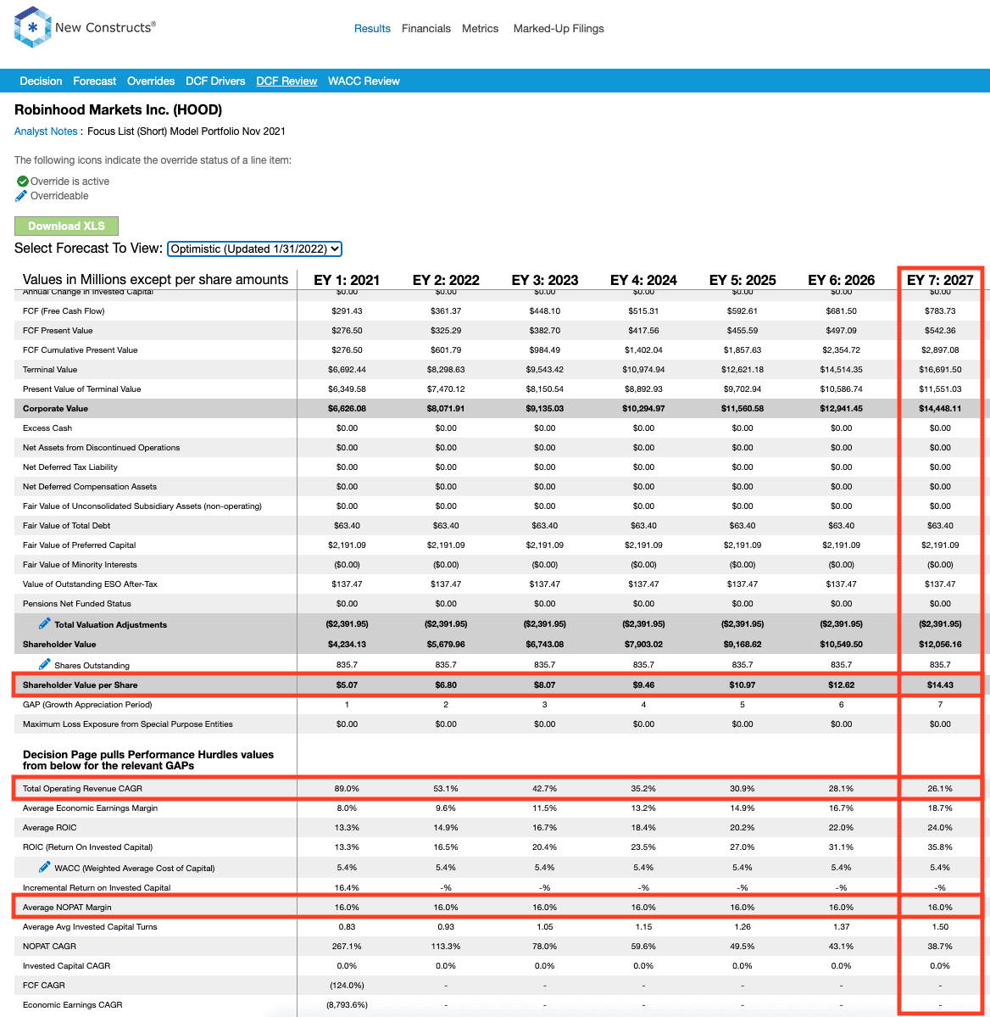Click the 'Robinhood Markets Inc. (HOOD)' heading
The height and width of the screenshot is (1017, 990).
click(x=118, y=109)
